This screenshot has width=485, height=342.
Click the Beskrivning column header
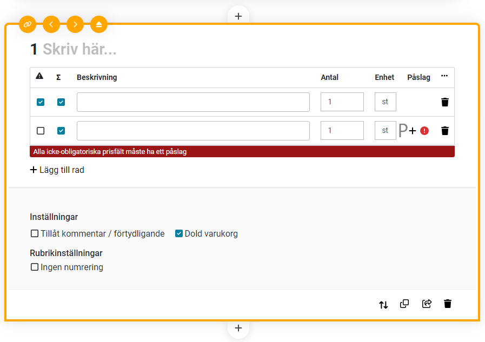point(97,77)
